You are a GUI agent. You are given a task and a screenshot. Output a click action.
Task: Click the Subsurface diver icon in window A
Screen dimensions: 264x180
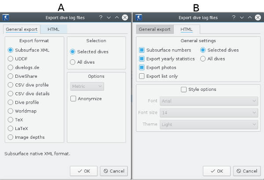pos(6,18)
